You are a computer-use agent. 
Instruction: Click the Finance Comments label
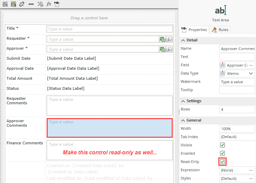pos(25,143)
